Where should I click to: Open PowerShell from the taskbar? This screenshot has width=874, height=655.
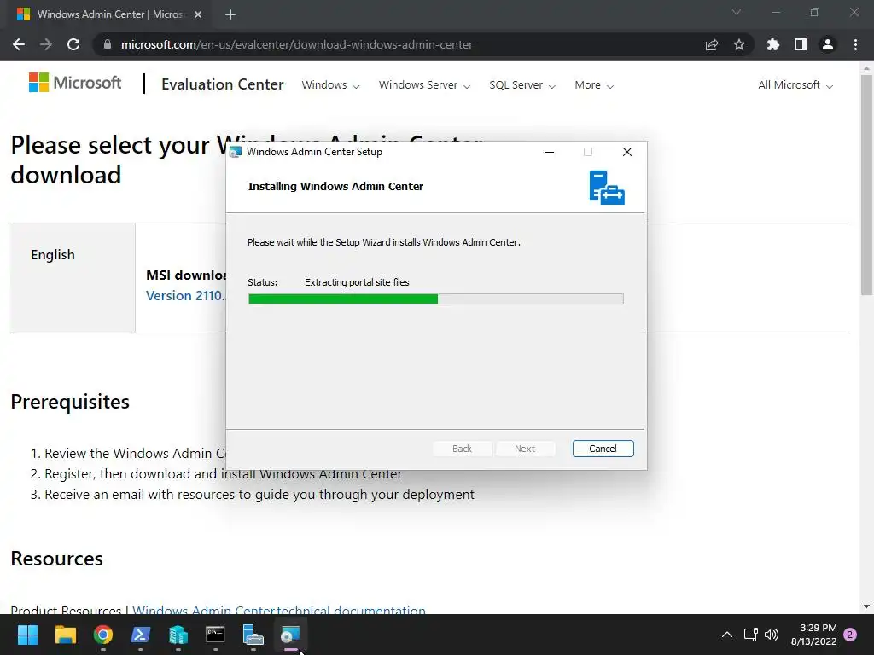[x=141, y=635]
